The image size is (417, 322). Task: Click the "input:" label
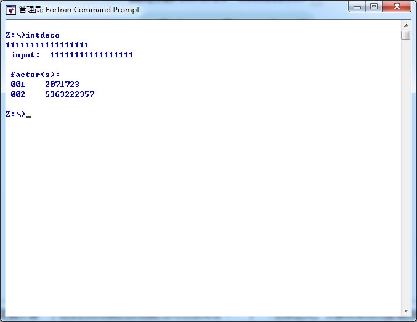click(25, 55)
